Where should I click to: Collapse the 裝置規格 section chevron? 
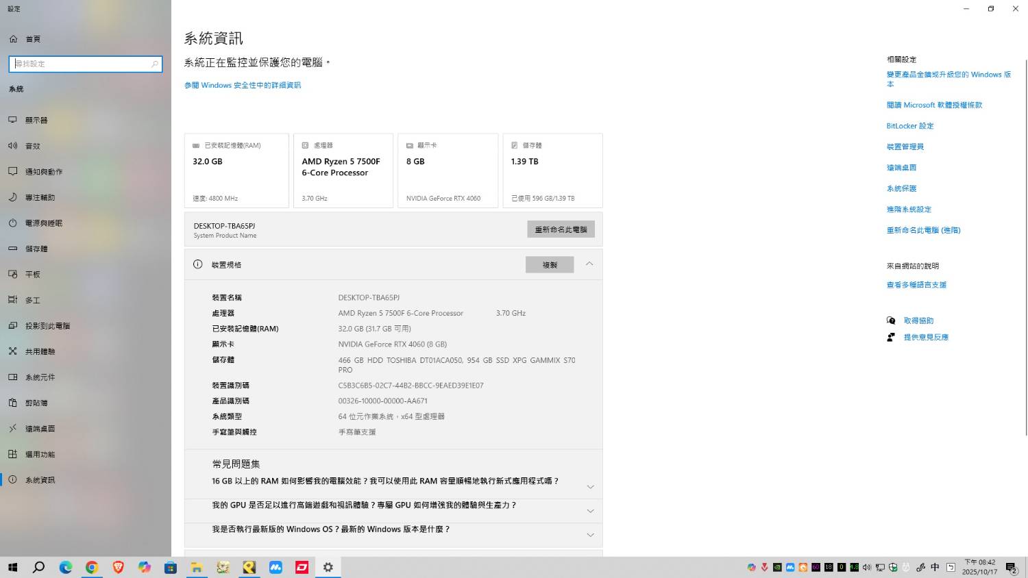click(x=589, y=264)
